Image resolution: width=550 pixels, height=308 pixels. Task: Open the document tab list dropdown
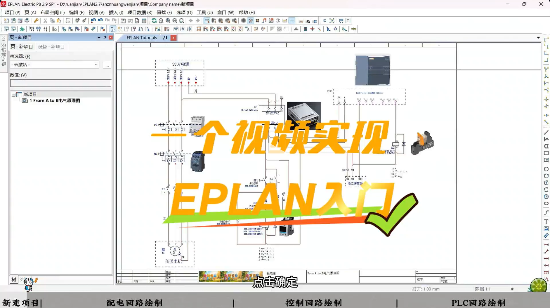(x=538, y=38)
